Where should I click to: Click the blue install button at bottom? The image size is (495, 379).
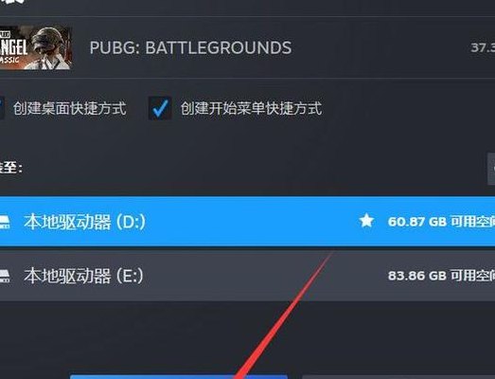click(x=179, y=377)
